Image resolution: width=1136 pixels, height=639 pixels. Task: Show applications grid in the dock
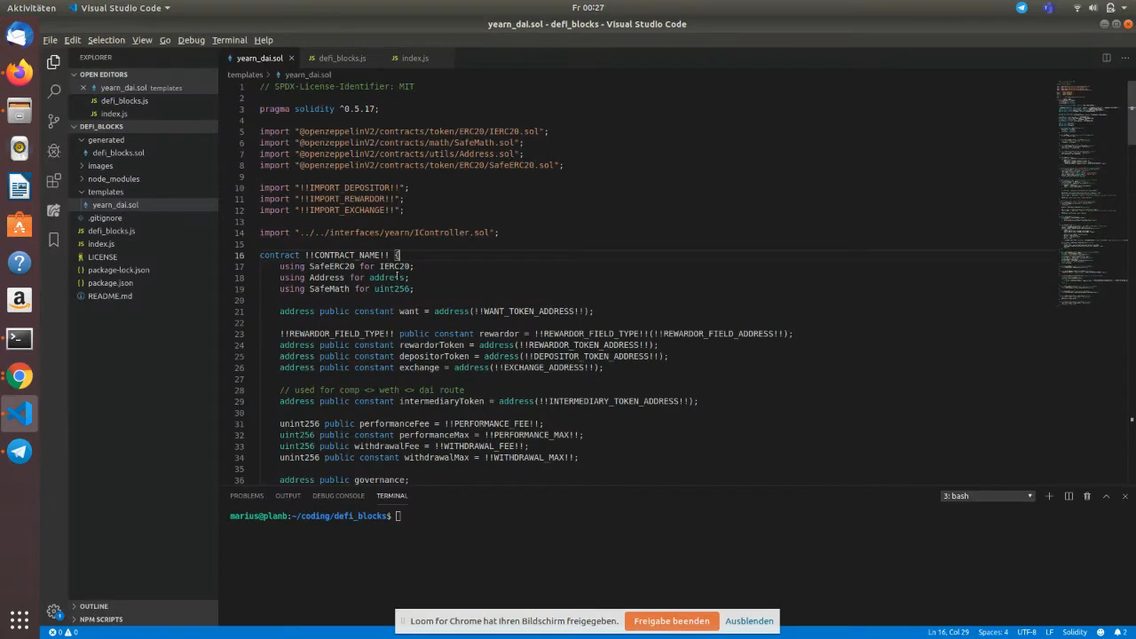point(20,619)
